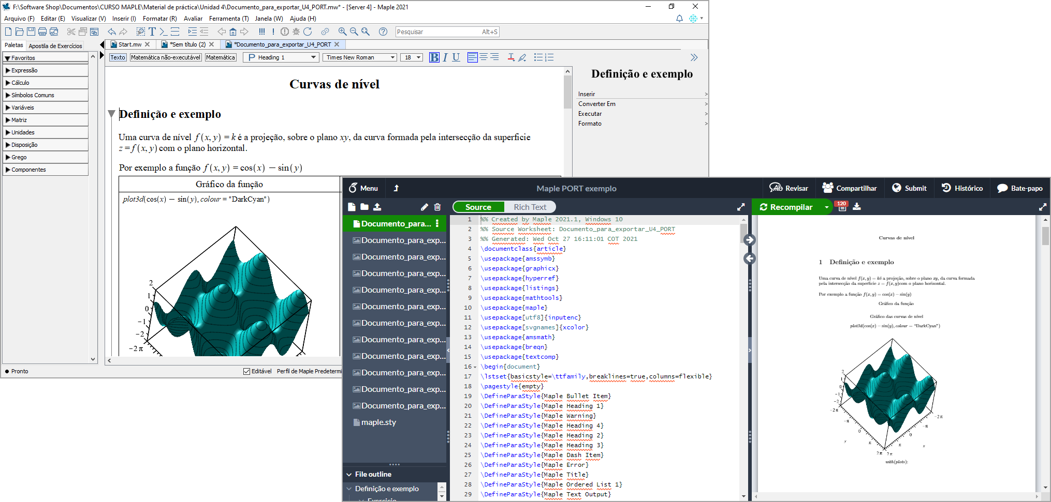Switch to the Start.mw tab
This screenshot has height=502, width=1051.
[x=130, y=44]
